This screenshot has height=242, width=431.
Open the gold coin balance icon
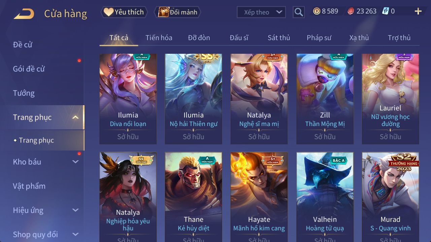(x=317, y=11)
